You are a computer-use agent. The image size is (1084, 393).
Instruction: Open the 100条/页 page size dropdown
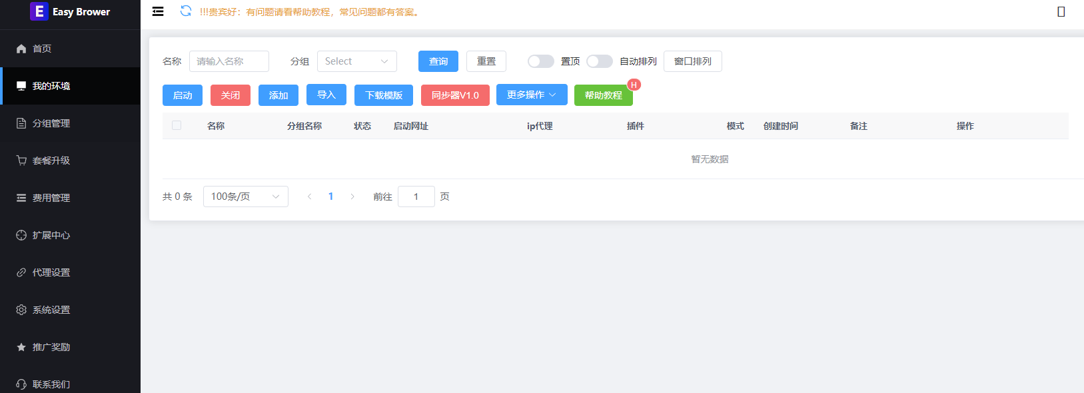[x=245, y=196]
